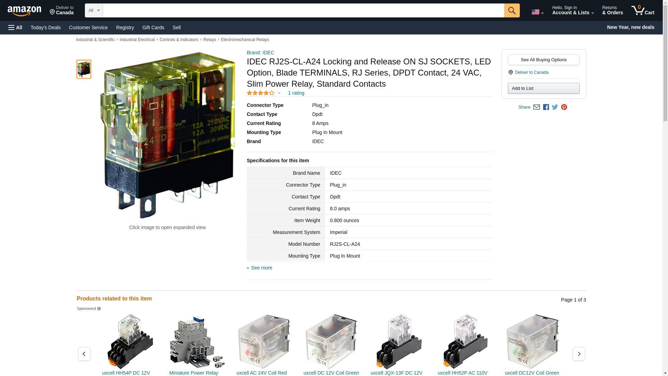Click See All Buying Options button
This screenshot has width=668, height=376.
pos(543,60)
